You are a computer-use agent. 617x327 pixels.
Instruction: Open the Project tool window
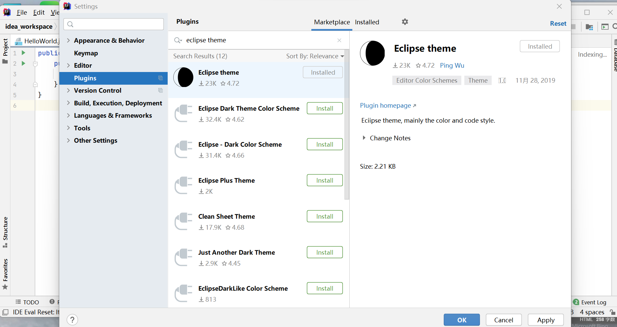point(5,51)
